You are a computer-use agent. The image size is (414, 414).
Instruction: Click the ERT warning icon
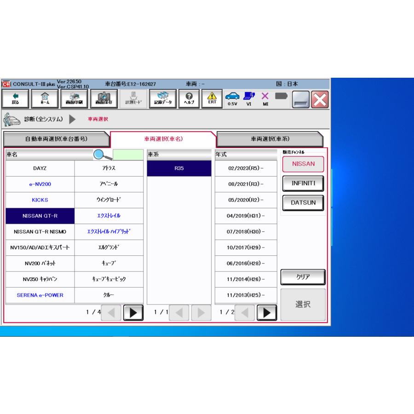click(212, 98)
